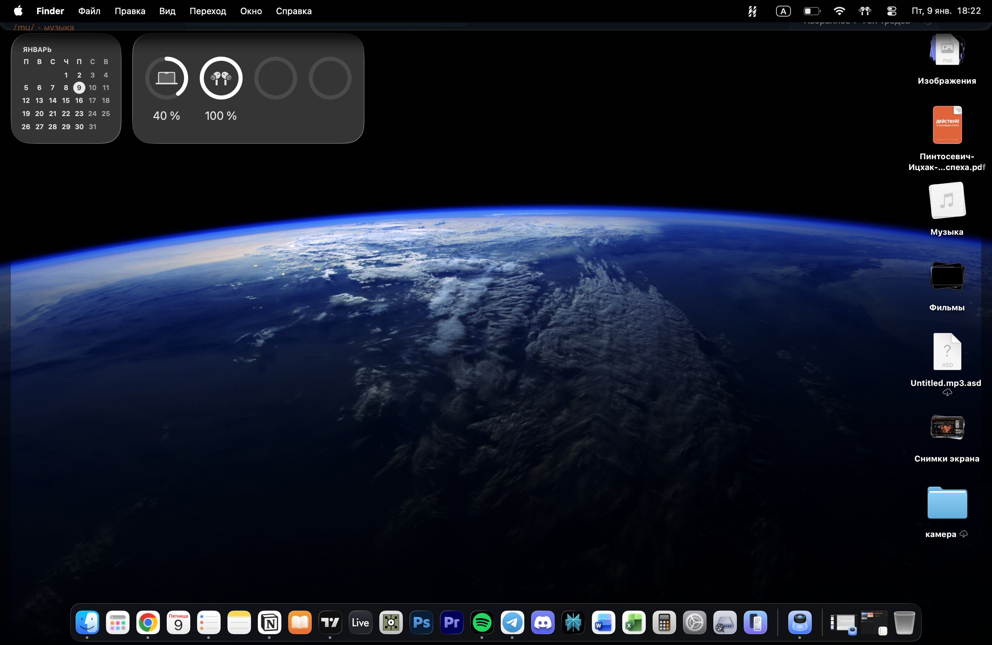The height and width of the screenshot is (645, 992).
Task: Launch Notion from the Dock
Action: click(x=269, y=622)
